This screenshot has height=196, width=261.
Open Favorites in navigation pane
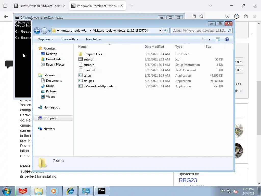[49, 48]
